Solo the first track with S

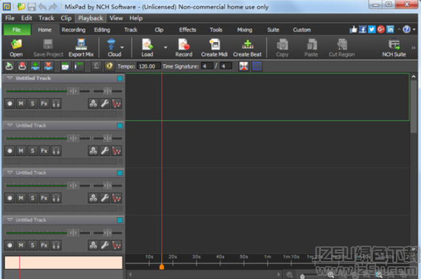tap(33, 104)
